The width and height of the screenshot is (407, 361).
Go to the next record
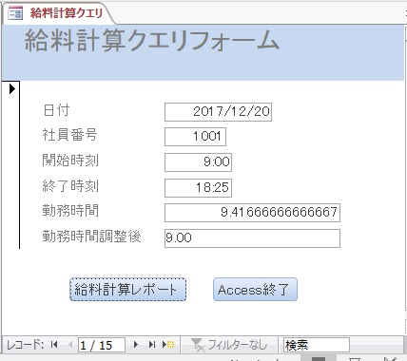(x=136, y=345)
